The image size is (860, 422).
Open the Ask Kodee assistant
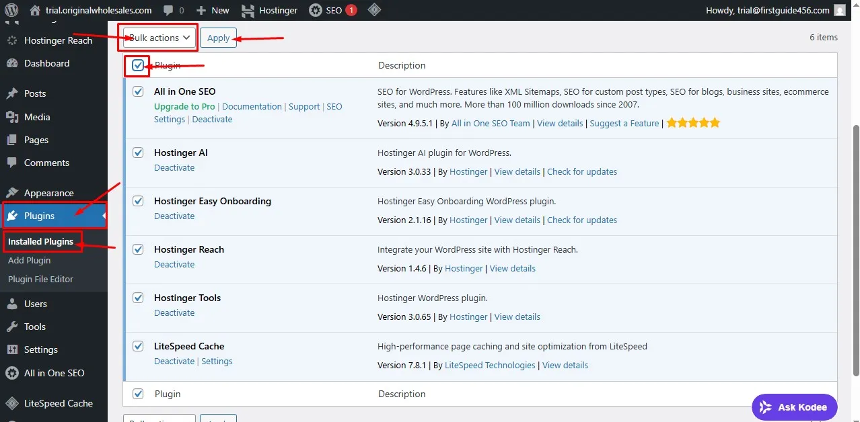click(794, 407)
